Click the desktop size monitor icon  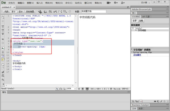pyautogui.click(x=87, y=89)
